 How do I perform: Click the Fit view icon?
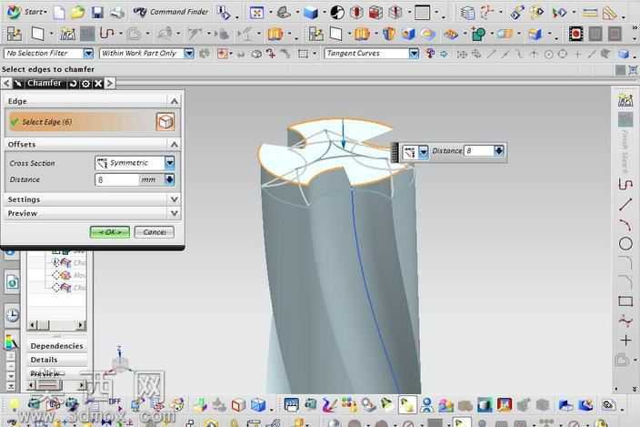point(256,13)
